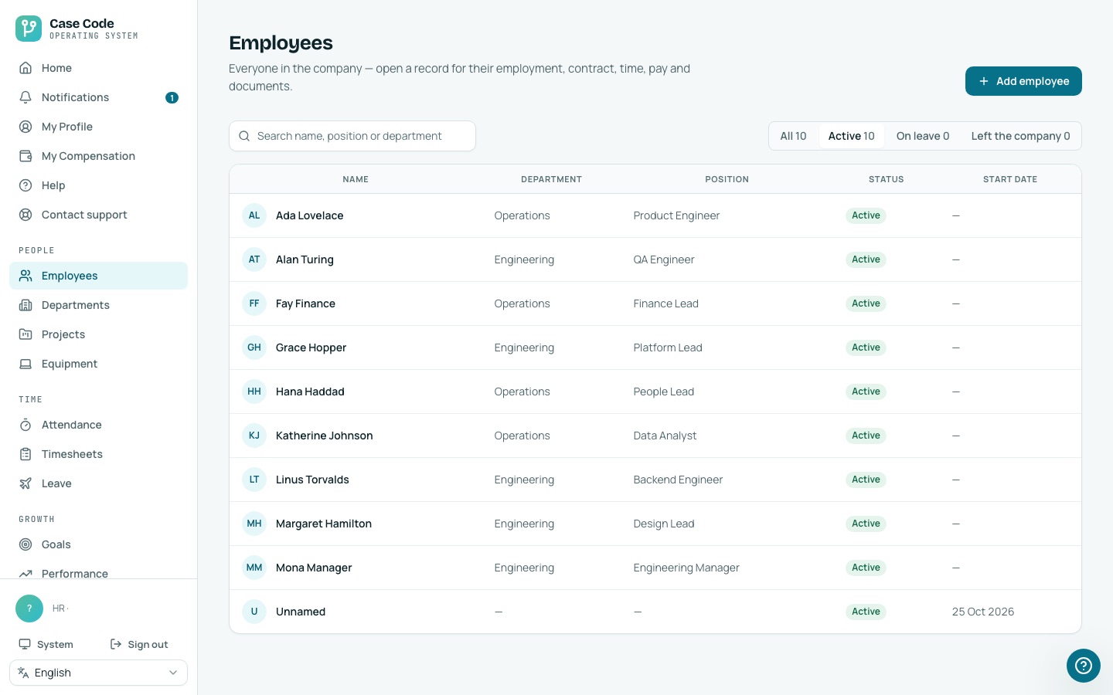Open the notification count badge

(172, 97)
